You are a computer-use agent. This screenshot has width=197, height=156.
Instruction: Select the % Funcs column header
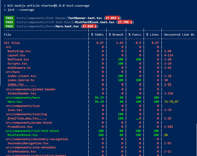pos(134,35)
